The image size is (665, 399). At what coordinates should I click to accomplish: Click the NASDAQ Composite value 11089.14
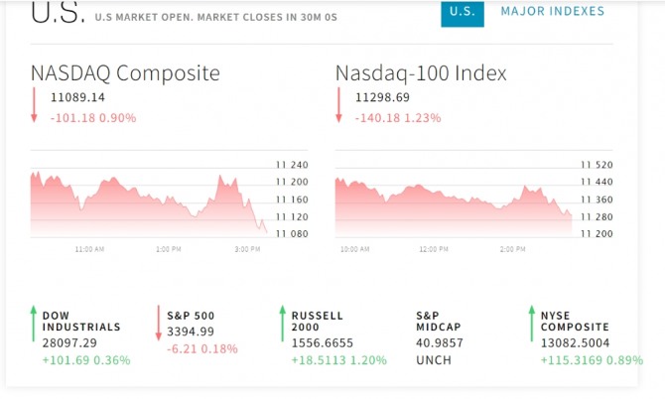click(x=77, y=97)
